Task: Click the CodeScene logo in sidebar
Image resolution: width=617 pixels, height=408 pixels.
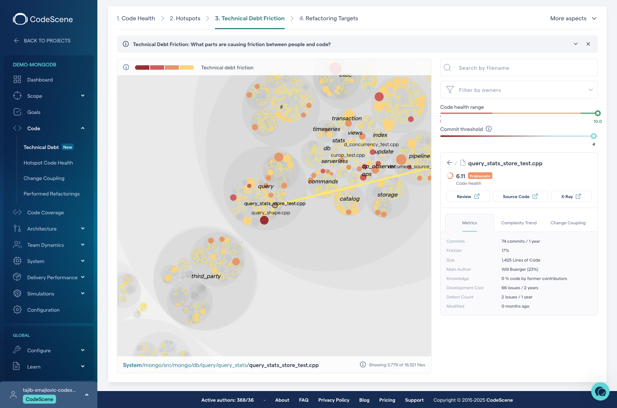Action: click(43, 19)
